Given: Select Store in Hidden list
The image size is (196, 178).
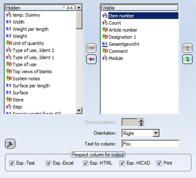Looking at the screenshot, I should click(x=18, y=100).
